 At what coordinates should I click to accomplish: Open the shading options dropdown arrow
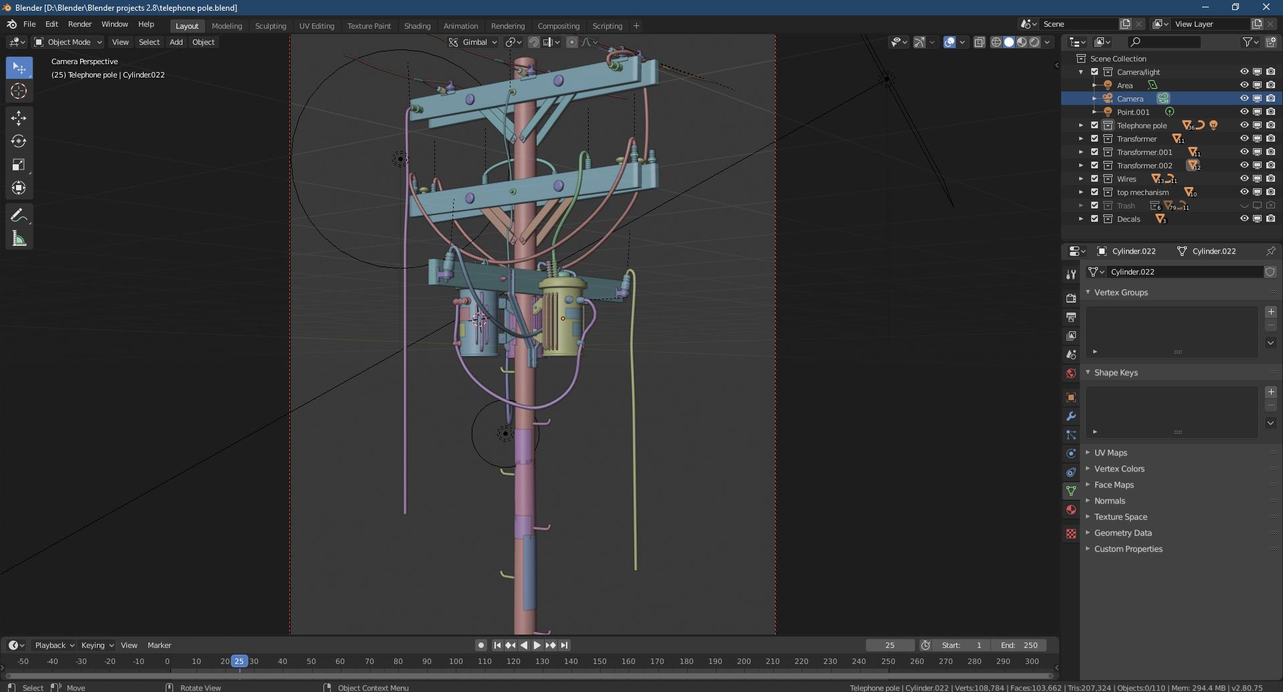1048,42
